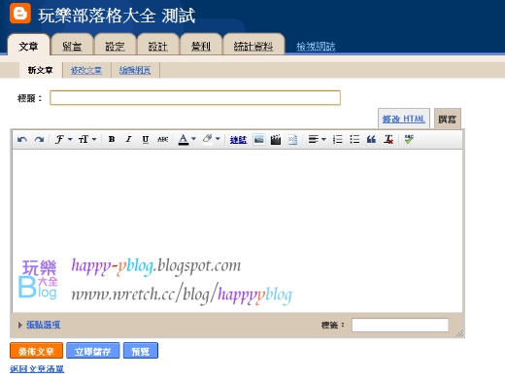Open the font size picker
The image size is (505, 379).
[87, 139]
